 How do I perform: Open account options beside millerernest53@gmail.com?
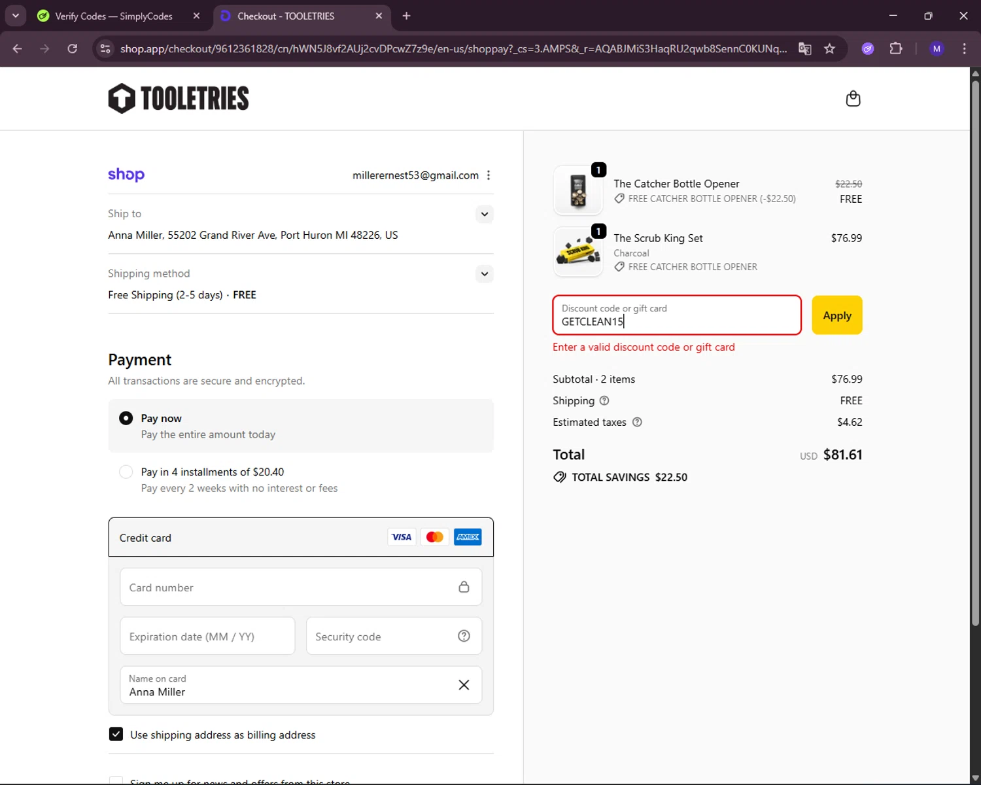[489, 175]
